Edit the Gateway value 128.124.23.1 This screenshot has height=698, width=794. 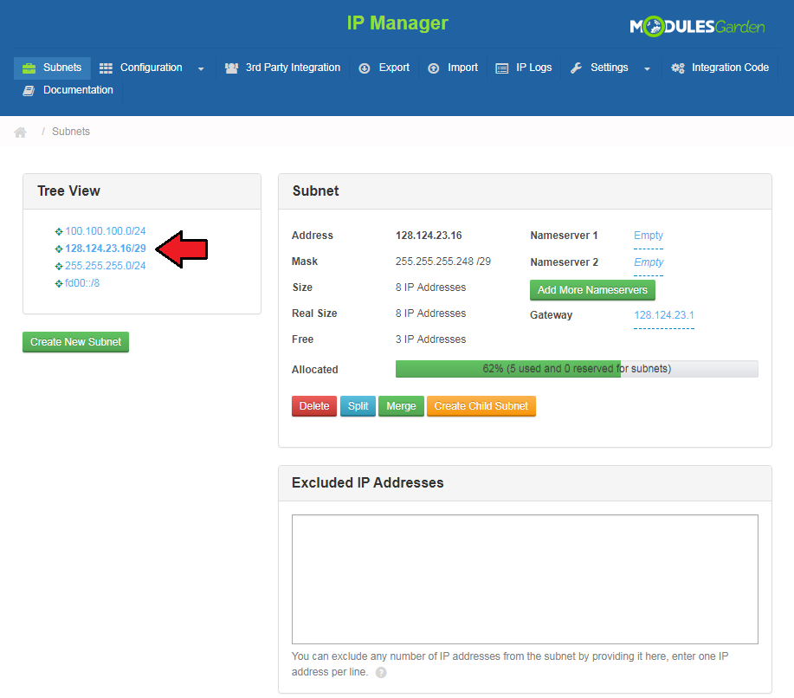pyautogui.click(x=663, y=315)
